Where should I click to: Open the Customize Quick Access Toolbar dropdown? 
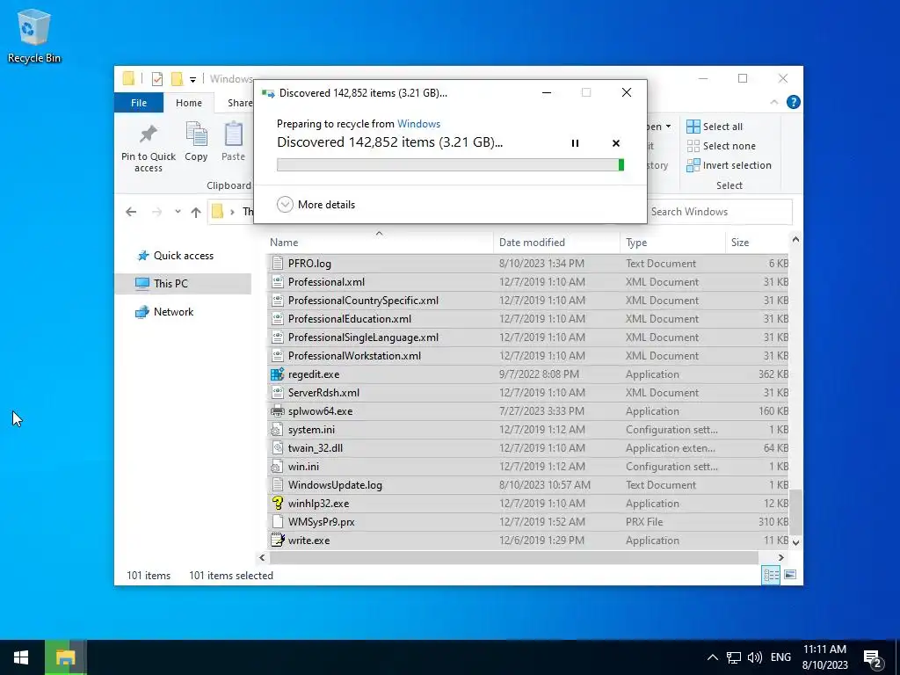192,79
